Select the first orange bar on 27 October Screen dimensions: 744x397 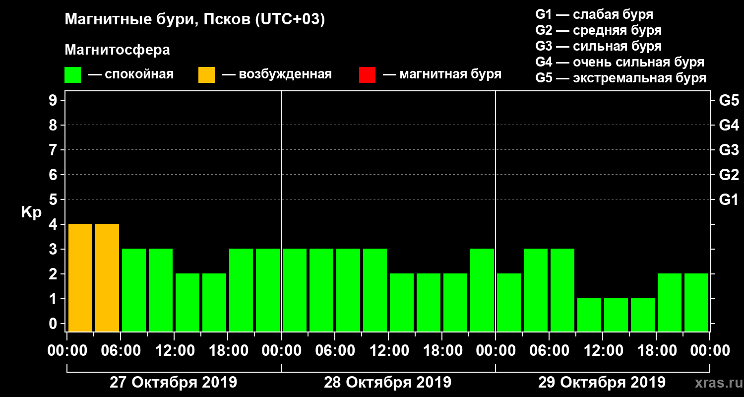(80, 277)
